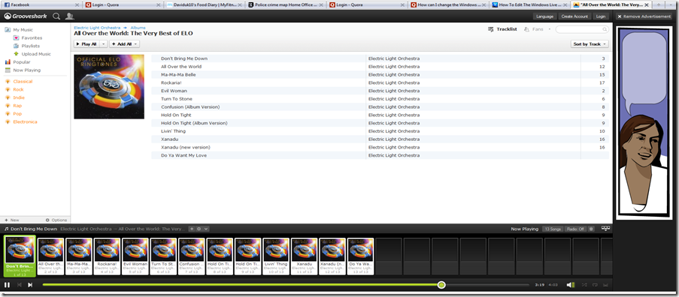Select Ma-Ma-Ma Belle track row

(380, 75)
